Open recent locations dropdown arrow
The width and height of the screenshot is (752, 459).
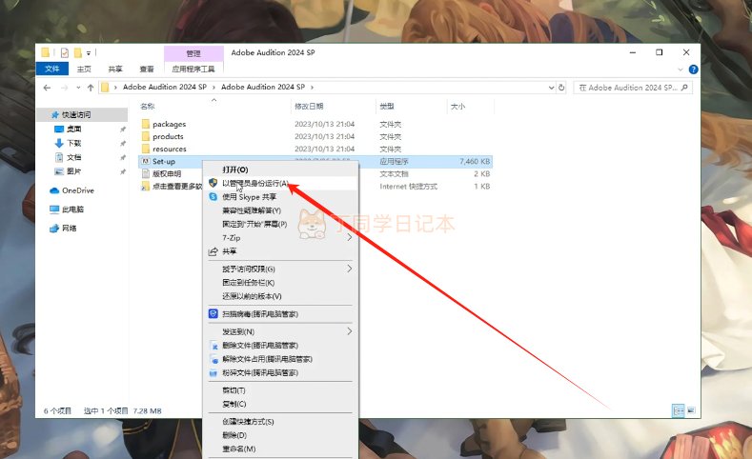[78, 88]
